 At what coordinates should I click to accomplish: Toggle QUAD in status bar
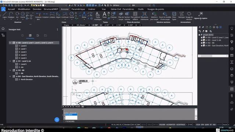[x=207, y=125]
